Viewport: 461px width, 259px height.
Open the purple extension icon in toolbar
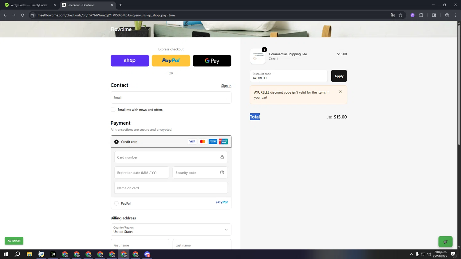412,15
